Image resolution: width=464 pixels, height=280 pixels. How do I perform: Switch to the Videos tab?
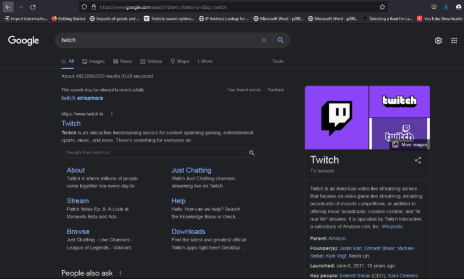click(x=151, y=62)
